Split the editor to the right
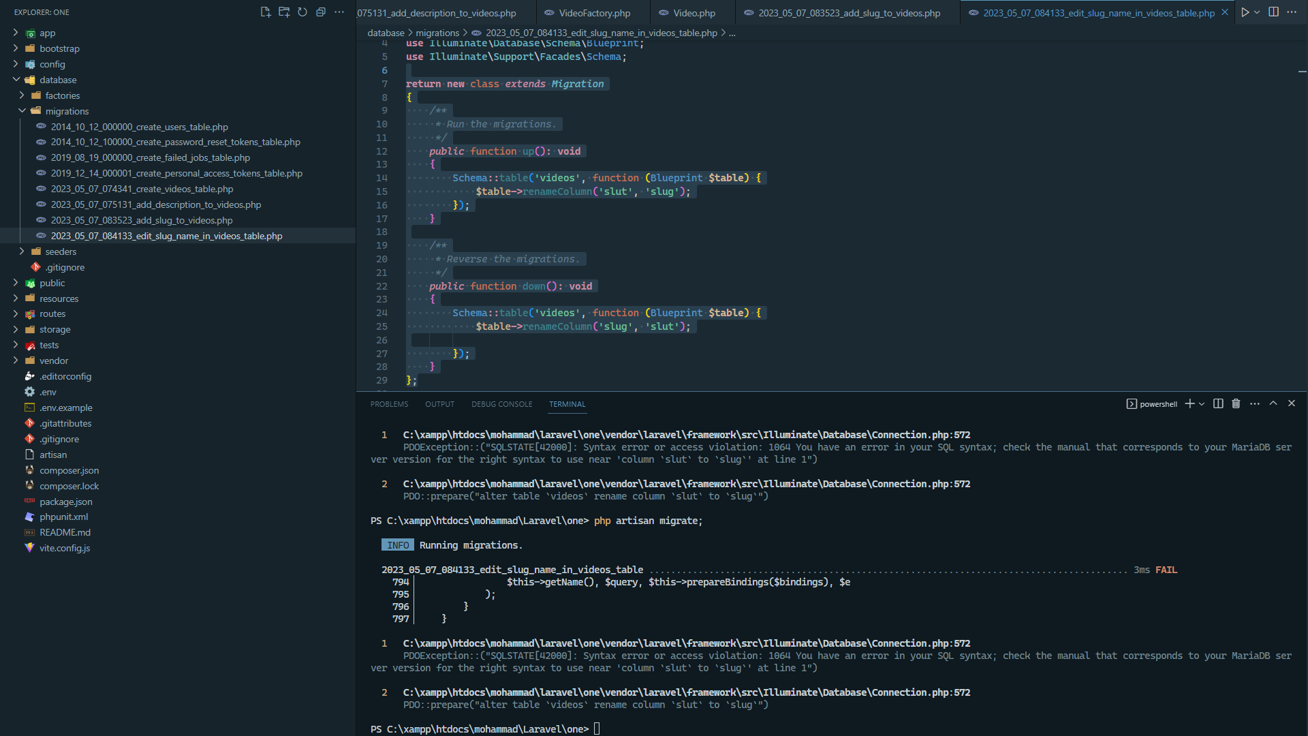The width and height of the screenshot is (1308, 736). point(1273,12)
